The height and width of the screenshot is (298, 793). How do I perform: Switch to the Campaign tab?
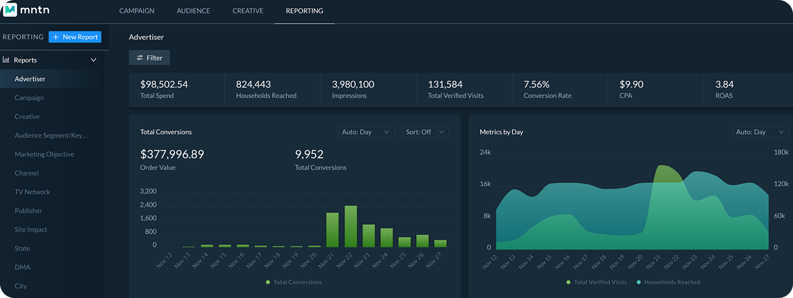coord(137,11)
